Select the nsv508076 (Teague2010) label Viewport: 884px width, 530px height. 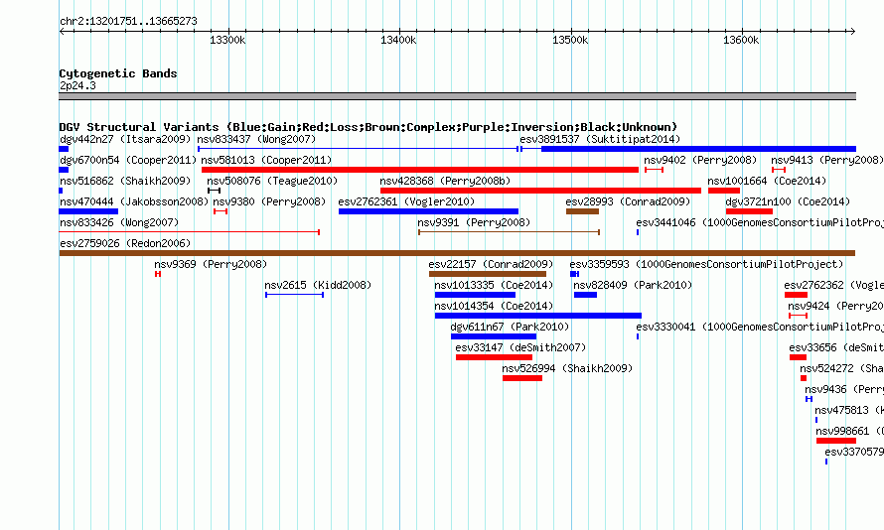[272, 181]
